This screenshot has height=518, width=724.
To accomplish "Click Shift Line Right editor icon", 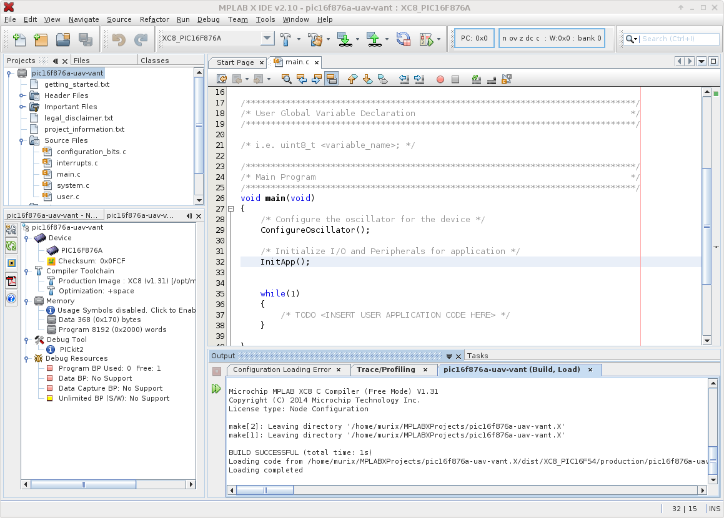I will tap(419, 79).
